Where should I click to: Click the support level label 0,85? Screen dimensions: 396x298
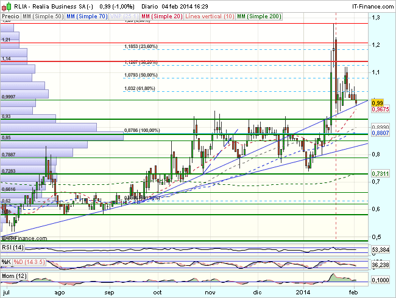click(x=6, y=137)
